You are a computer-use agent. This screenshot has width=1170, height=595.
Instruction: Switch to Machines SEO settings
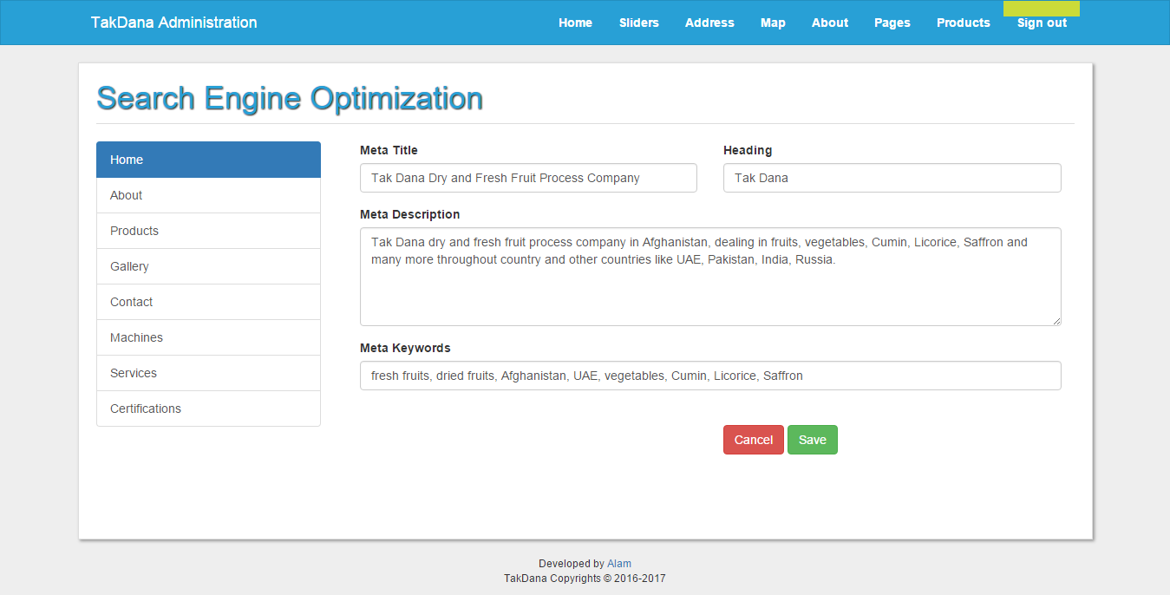[x=208, y=337]
